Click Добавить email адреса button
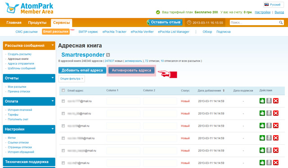The image size is (288, 168). pos(82,70)
